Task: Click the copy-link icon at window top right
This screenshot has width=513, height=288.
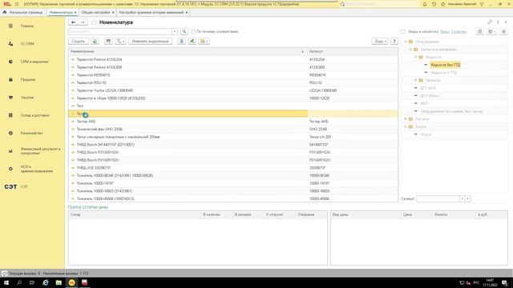Action: (x=490, y=22)
